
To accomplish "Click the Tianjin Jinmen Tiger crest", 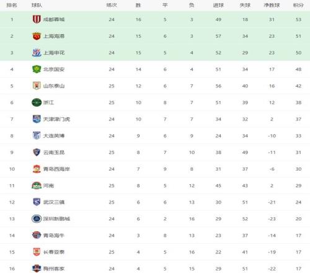I will [37, 119].
